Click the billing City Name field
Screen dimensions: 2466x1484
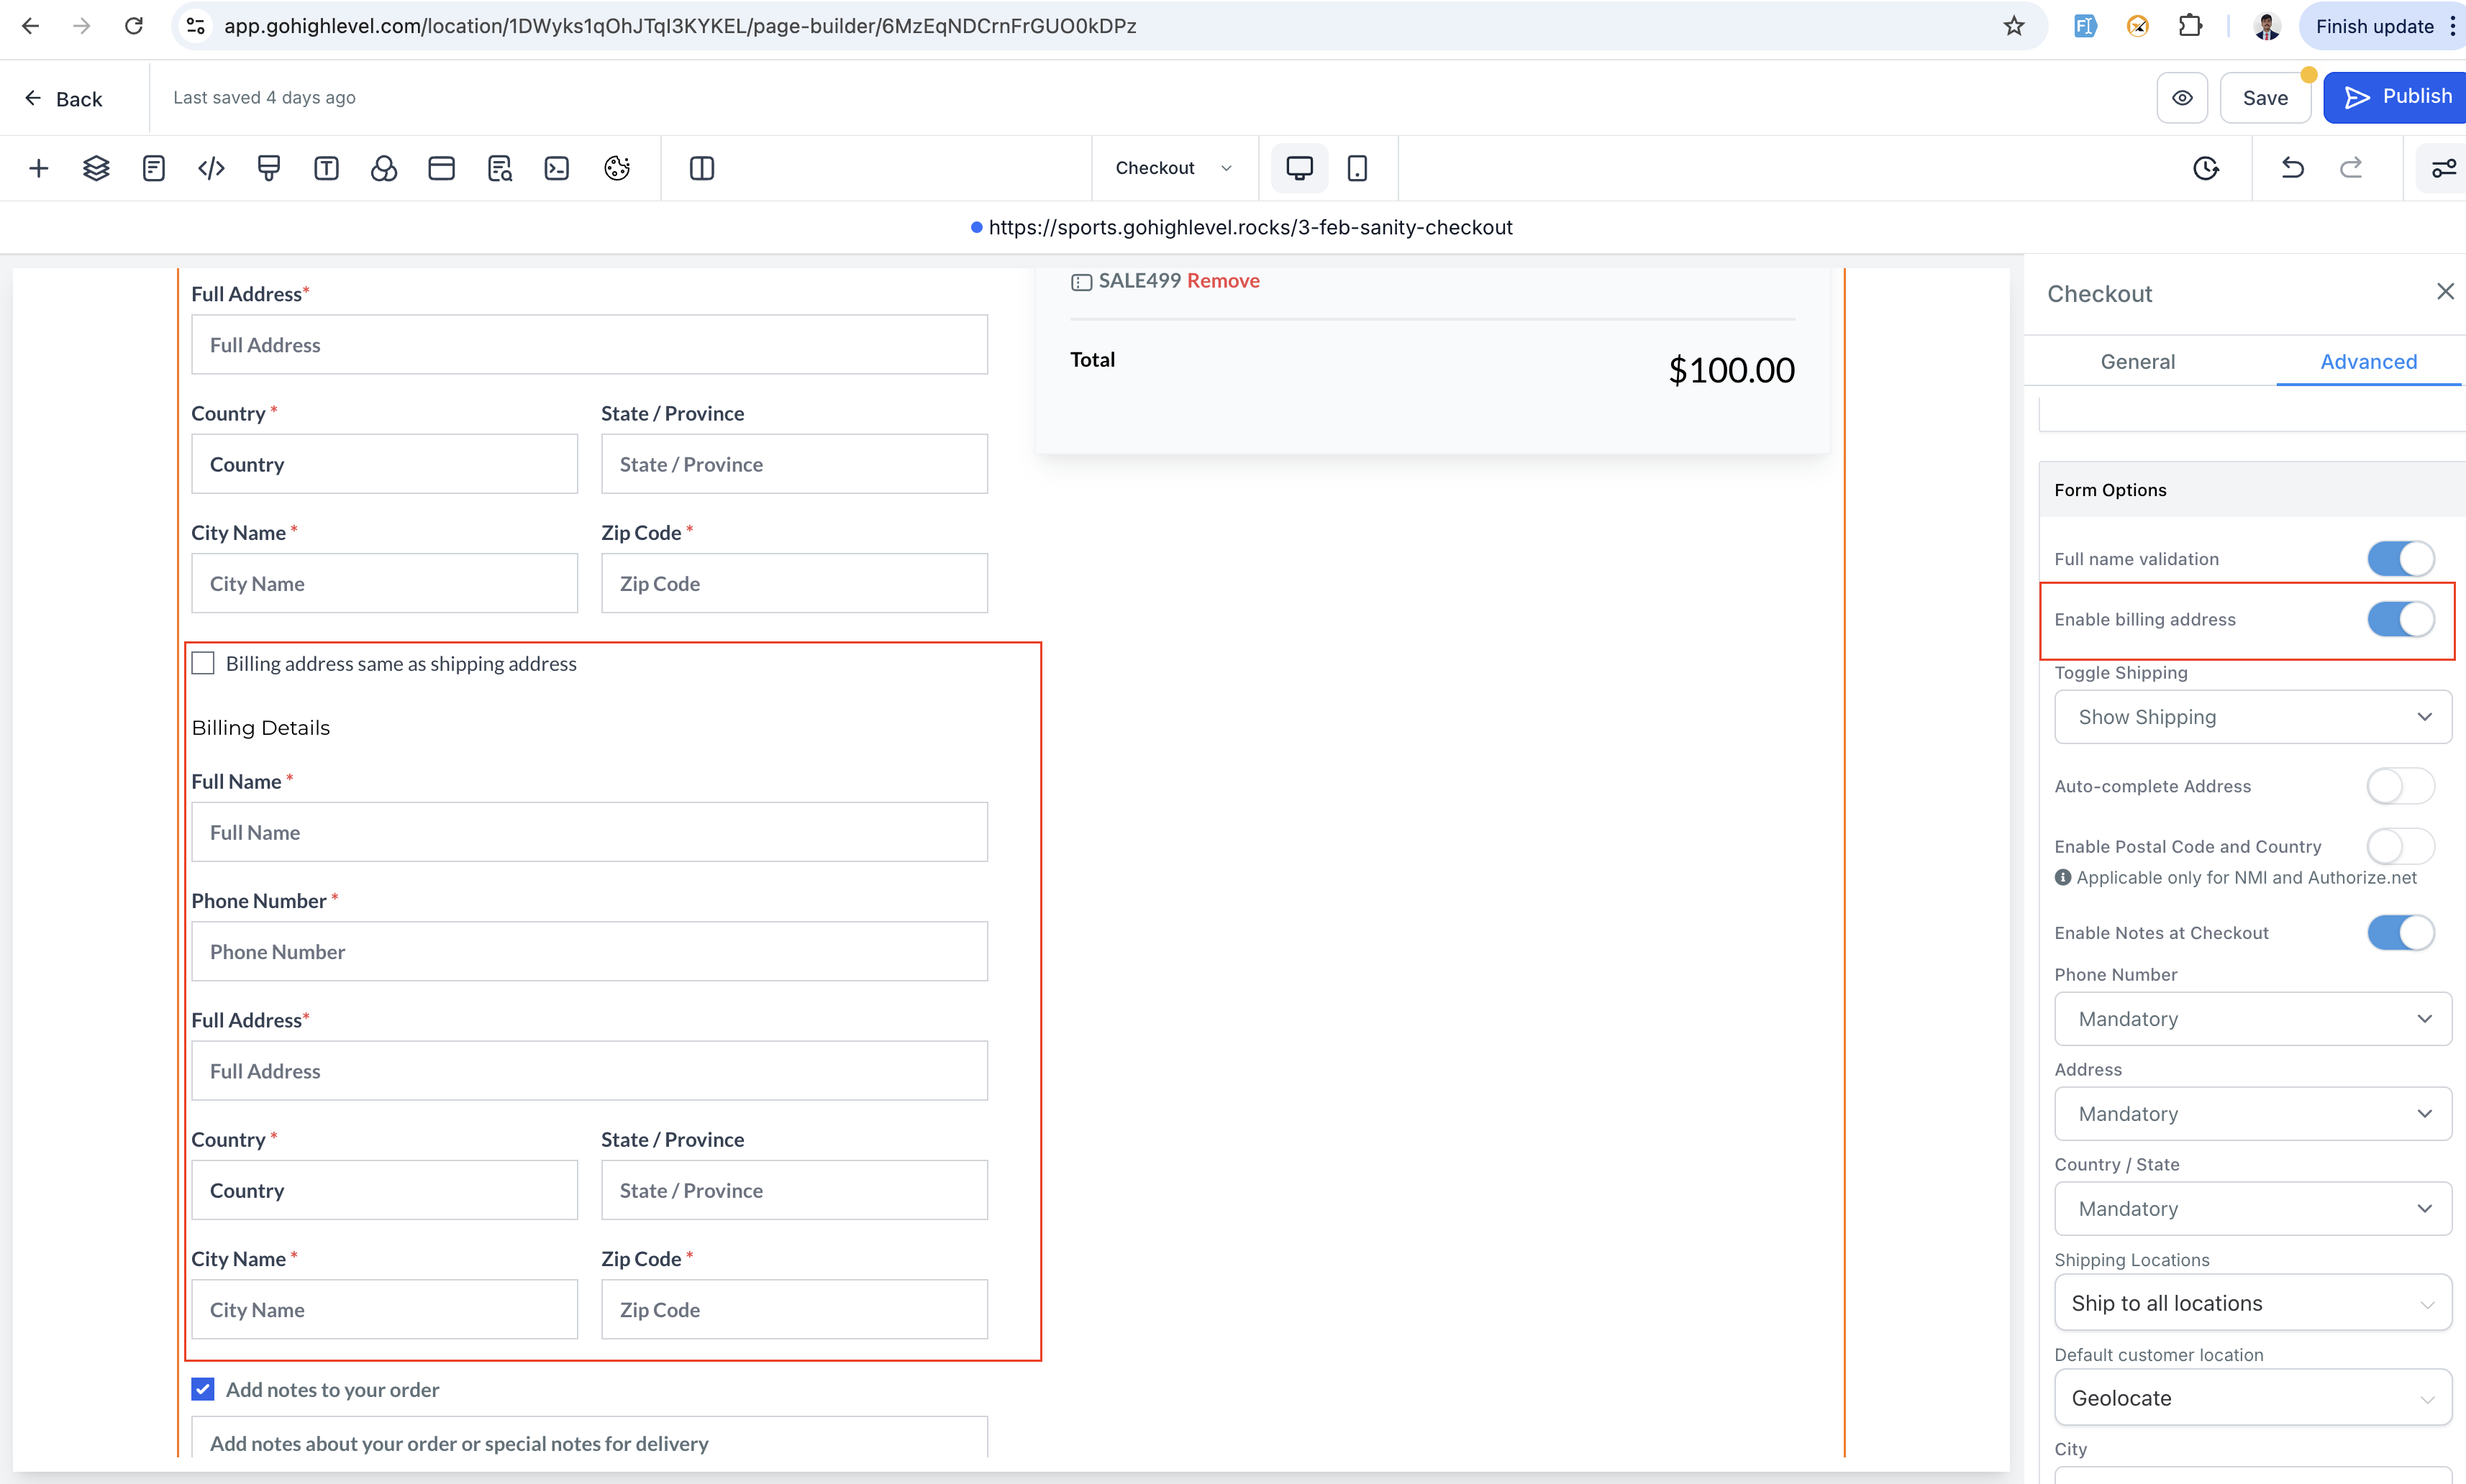pos(384,1309)
